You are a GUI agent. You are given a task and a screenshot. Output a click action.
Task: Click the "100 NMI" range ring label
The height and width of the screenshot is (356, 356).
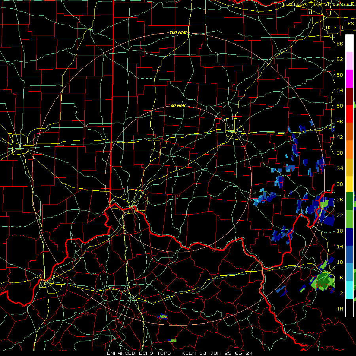point(178,32)
